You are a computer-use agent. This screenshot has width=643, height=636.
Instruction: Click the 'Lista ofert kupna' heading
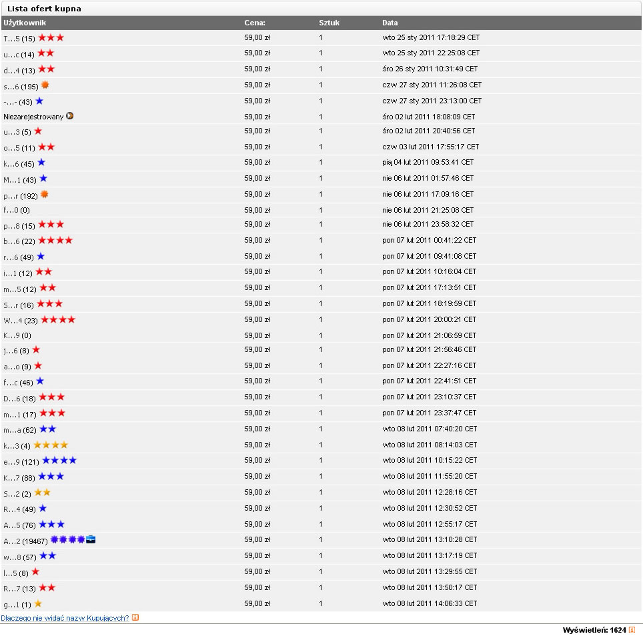[x=44, y=9]
